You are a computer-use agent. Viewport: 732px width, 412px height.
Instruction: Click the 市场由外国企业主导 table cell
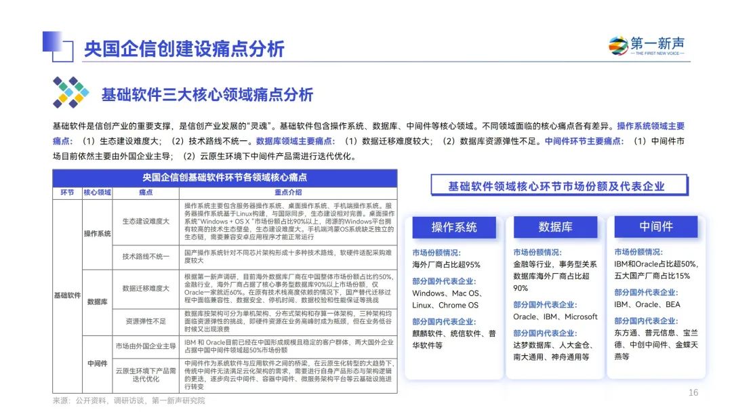(x=146, y=346)
